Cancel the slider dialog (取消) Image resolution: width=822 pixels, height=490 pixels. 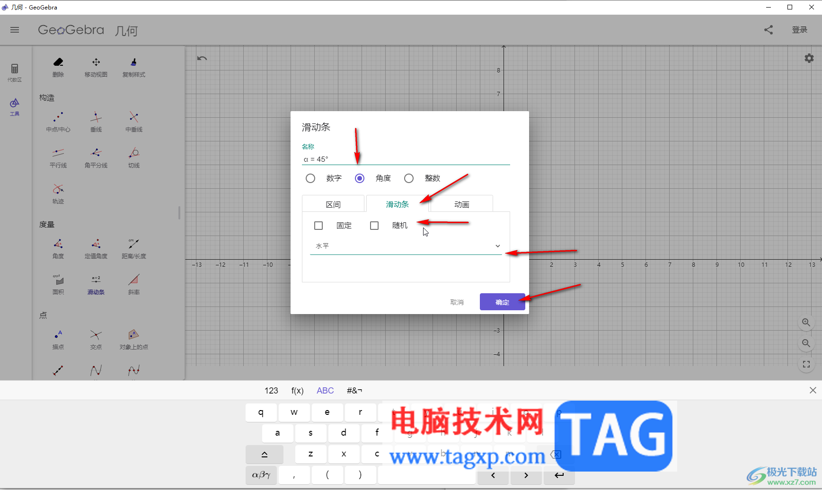tap(457, 302)
